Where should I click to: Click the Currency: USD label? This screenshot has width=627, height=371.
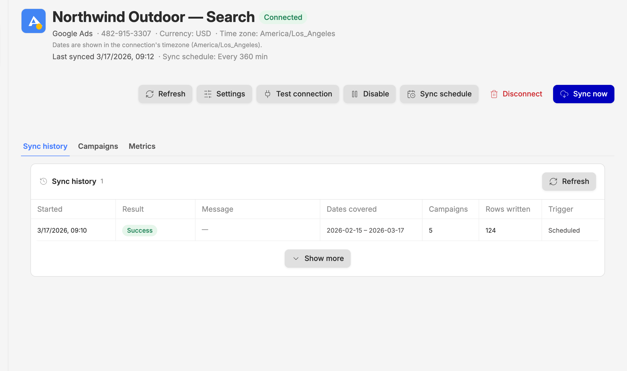185,34
